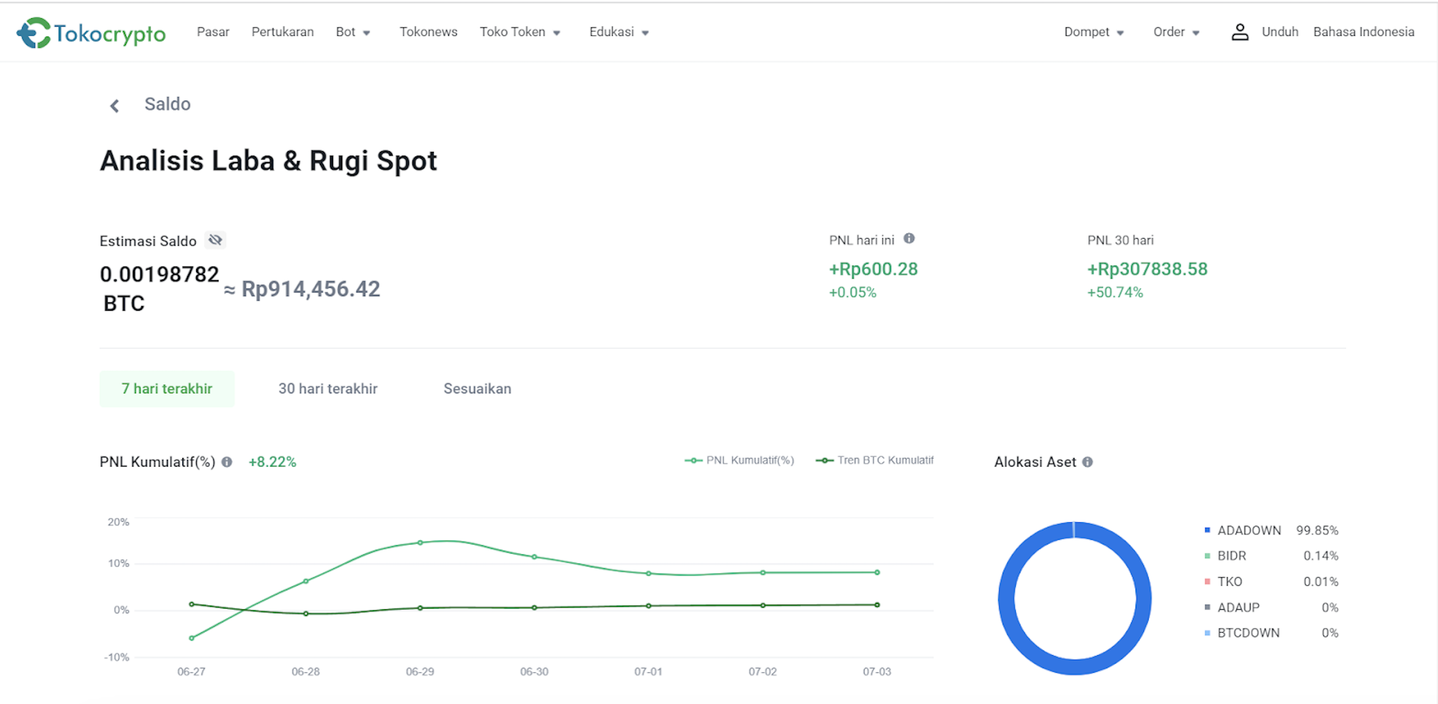Click ADAUP gray legend swatch
This screenshot has width=1438, height=704.
tap(1207, 607)
